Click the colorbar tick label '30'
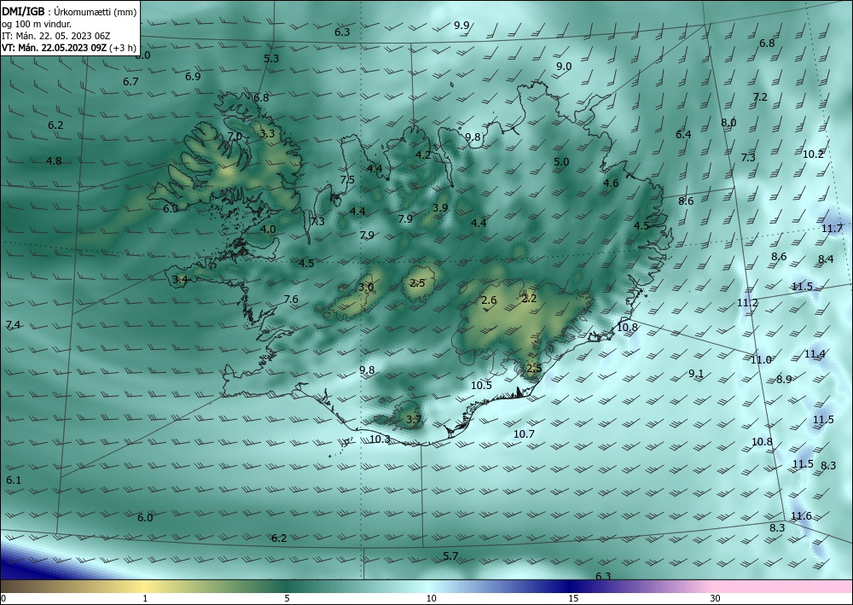The image size is (853, 605). [x=715, y=598]
